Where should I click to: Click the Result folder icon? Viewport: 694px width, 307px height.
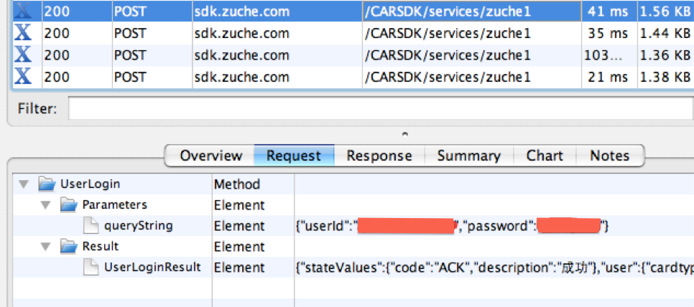69,247
